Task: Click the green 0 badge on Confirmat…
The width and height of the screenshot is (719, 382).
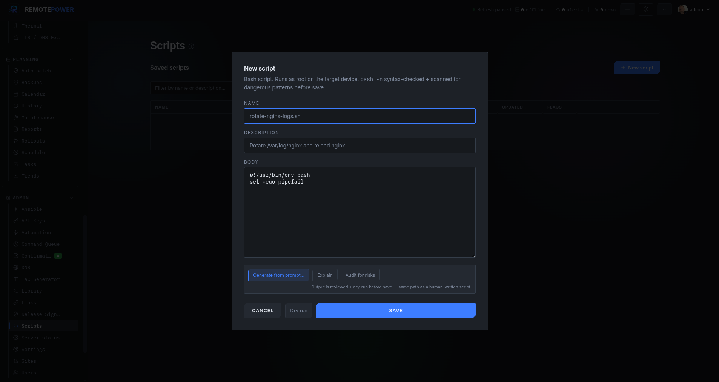Action: pos(58,256)
